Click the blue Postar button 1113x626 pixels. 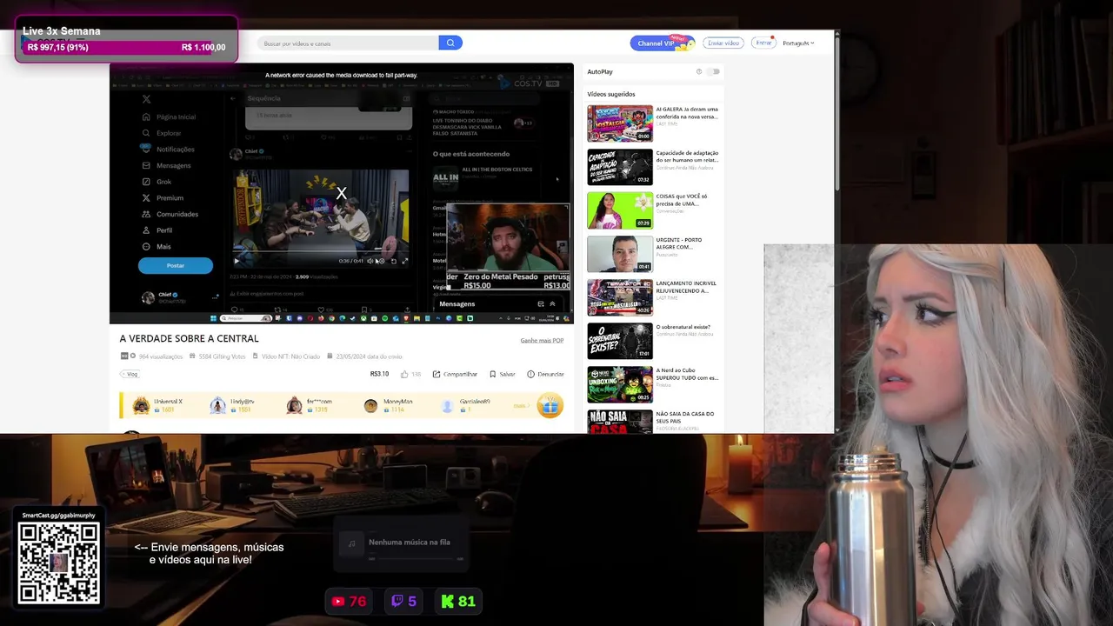click(x=176, y=265)
